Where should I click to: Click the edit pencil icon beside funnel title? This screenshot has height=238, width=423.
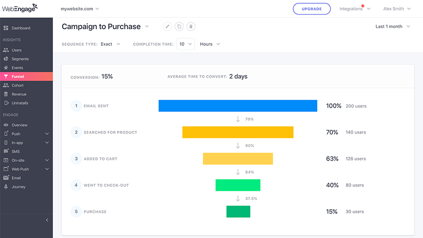point(167,26)
